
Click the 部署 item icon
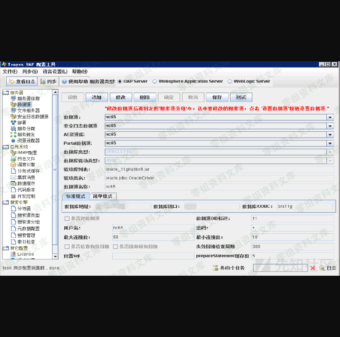point(13,123)
